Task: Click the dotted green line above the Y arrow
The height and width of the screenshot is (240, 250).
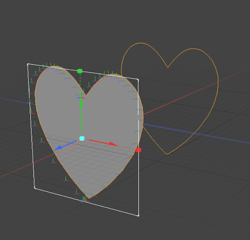Action: [x=80, y=82]
